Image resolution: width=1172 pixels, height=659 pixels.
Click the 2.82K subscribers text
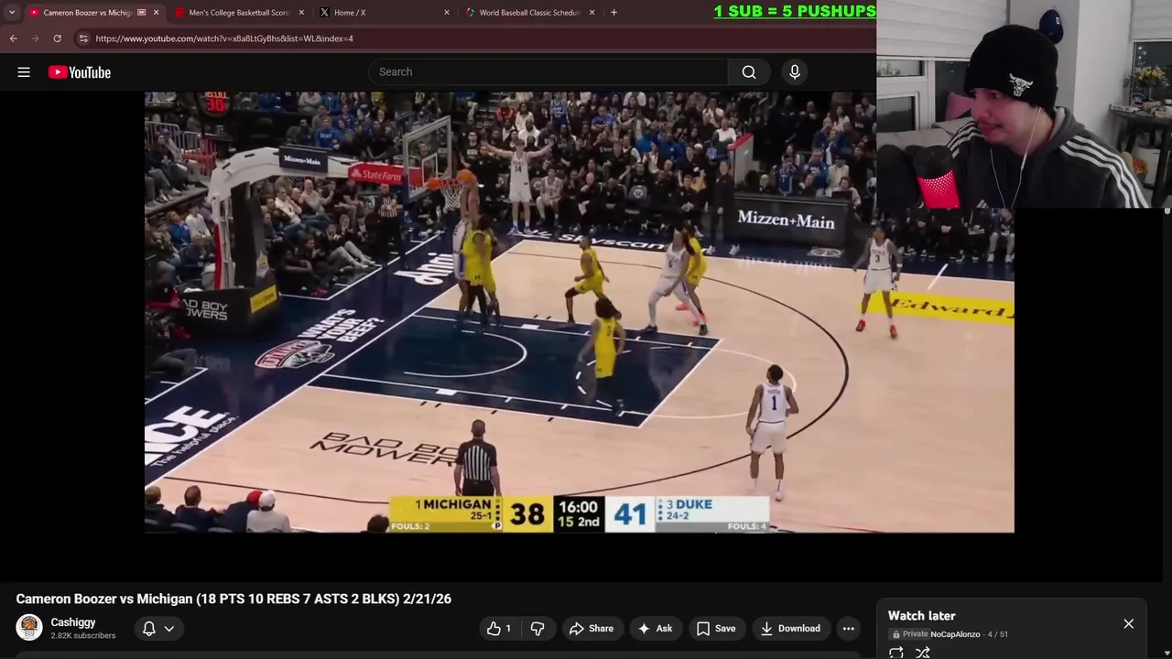[x=83, y=636]
